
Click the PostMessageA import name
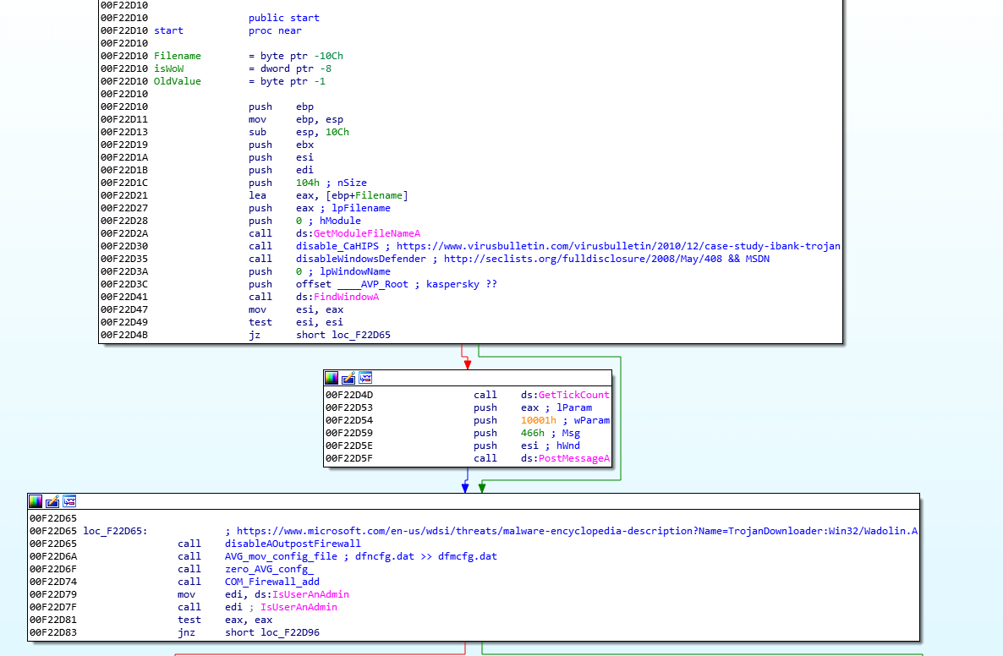coord(573,458)
